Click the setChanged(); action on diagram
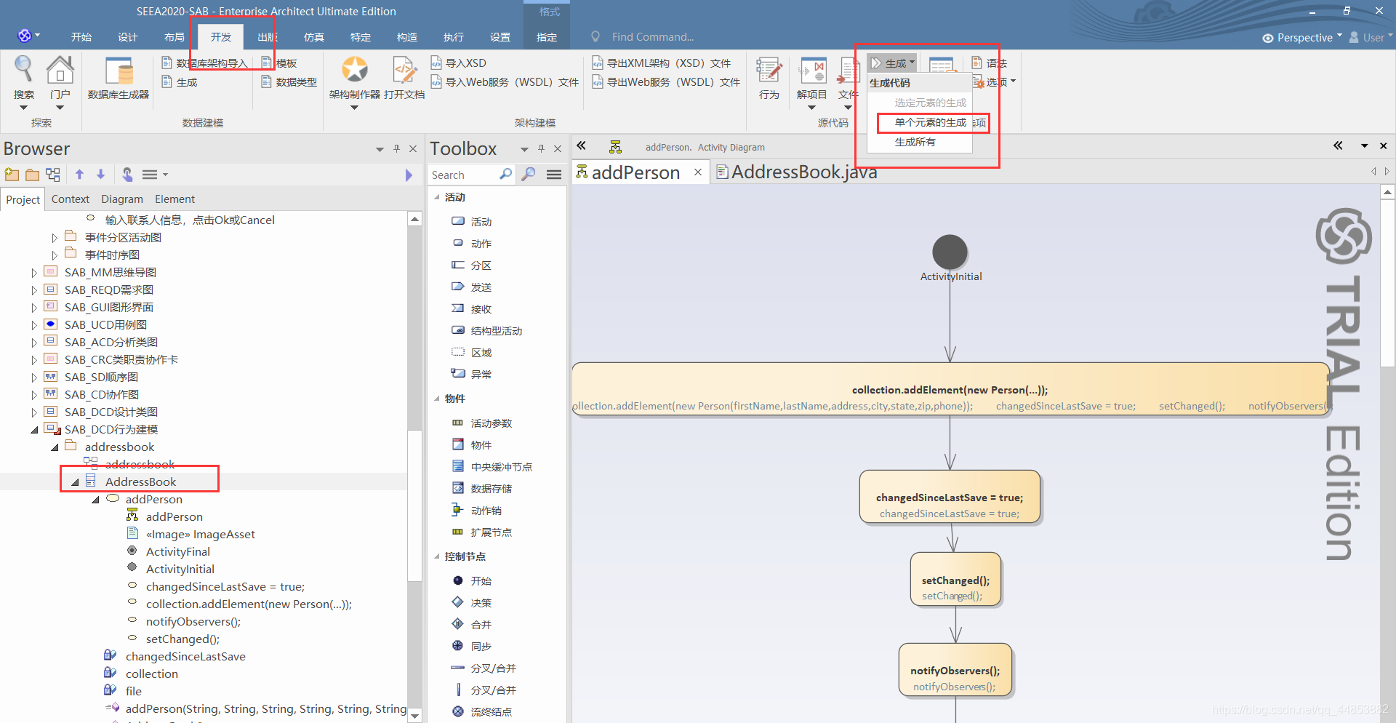This screenshot has width=1396, height=723. tap(955, 580)
